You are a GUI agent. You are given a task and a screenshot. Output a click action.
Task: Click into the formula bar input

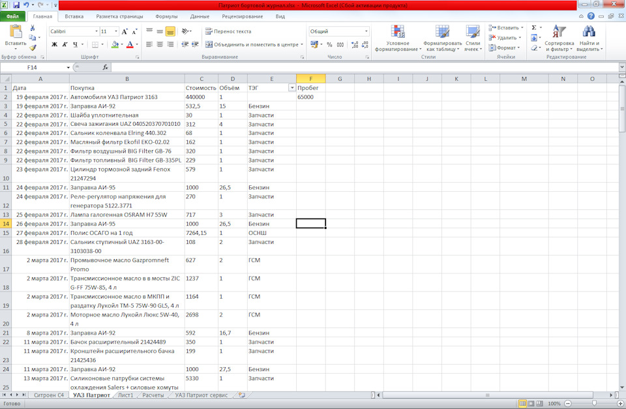[x=365, y=67]
